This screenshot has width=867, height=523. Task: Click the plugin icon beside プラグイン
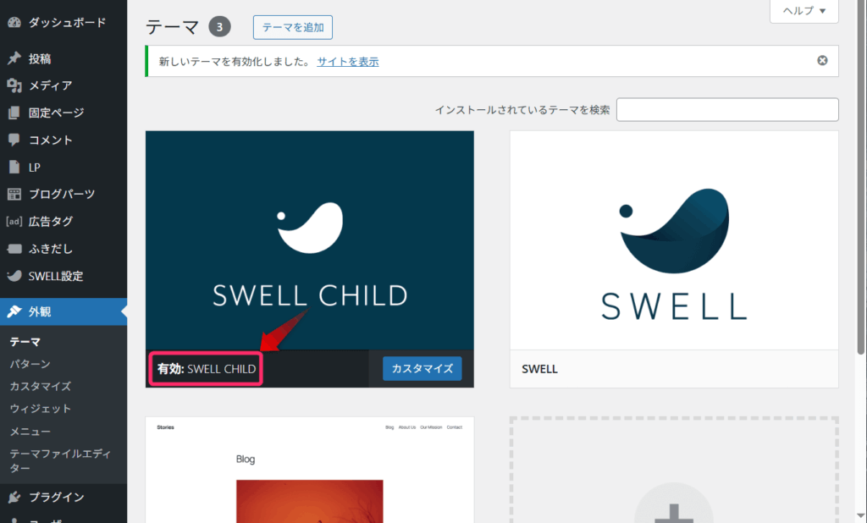click(x=14, y=497)
